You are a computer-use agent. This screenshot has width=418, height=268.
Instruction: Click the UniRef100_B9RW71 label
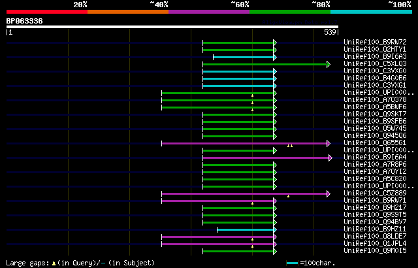point(375,201)
